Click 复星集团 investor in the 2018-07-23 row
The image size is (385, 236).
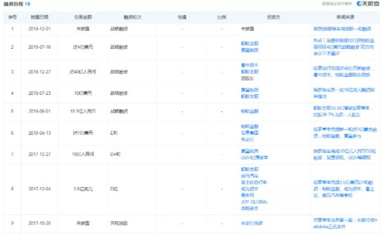[x=250, y=90]
